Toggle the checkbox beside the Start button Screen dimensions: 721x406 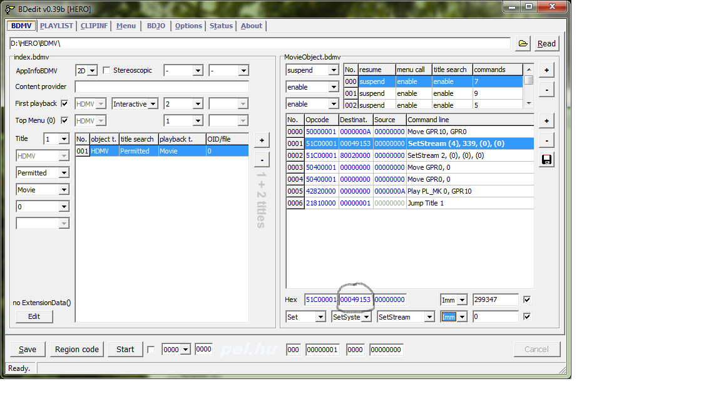[x=151, y=350]
